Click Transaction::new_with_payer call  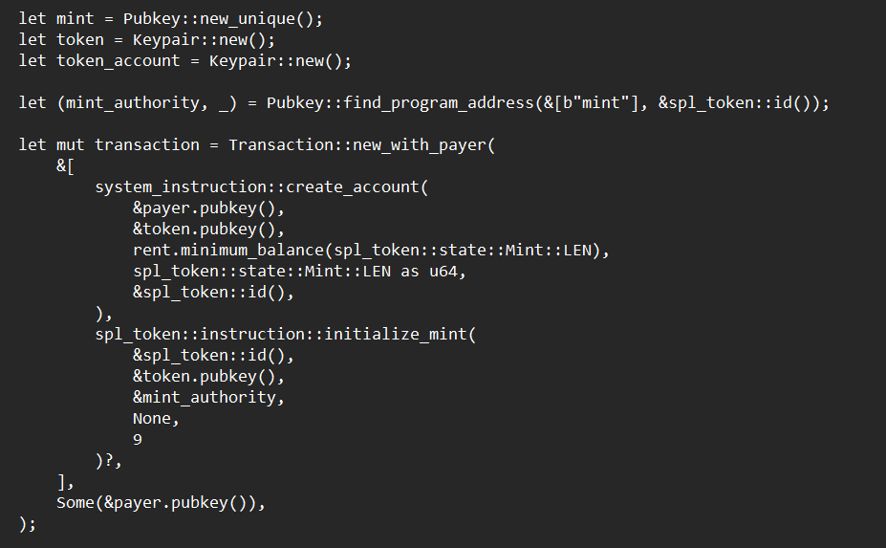point(357,144)
